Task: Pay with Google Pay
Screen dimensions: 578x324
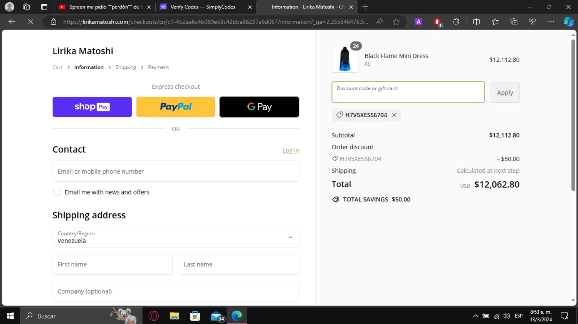Action: (259, 107)
